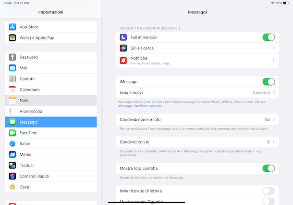Image resolution: width=293 pixels, height=205 pixels.
Task: Select Wallet e Apple Pay label
Action: [x=37, y=38]
